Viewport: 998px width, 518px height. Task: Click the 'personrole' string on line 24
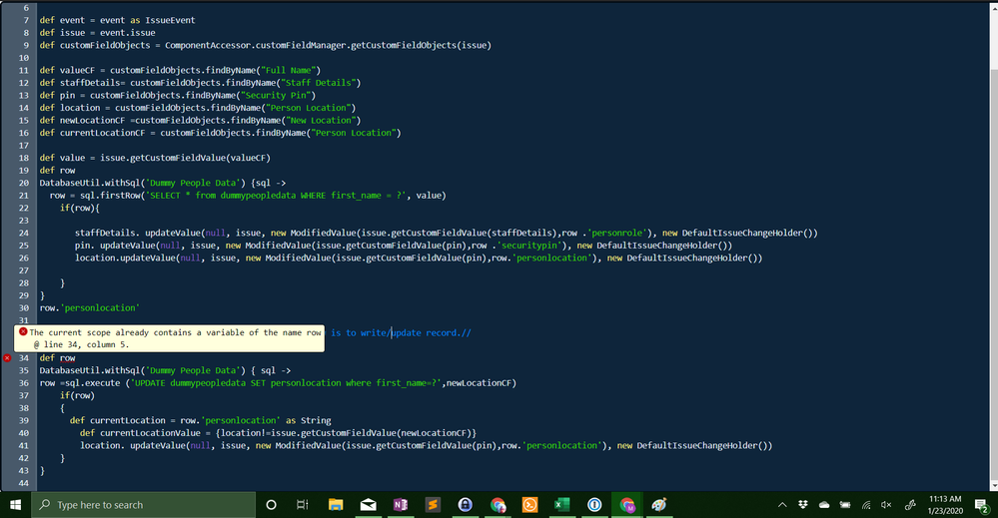pyautogui.click(x=615, y=233)
